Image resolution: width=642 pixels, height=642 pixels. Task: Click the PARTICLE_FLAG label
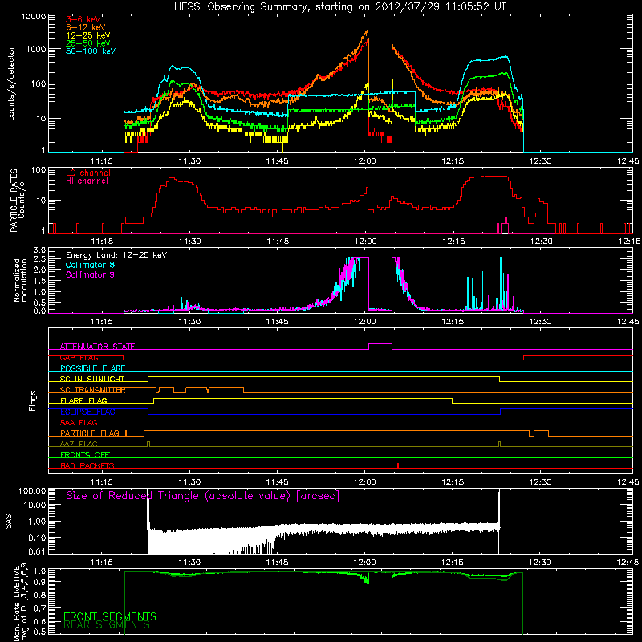pos(90,433)
